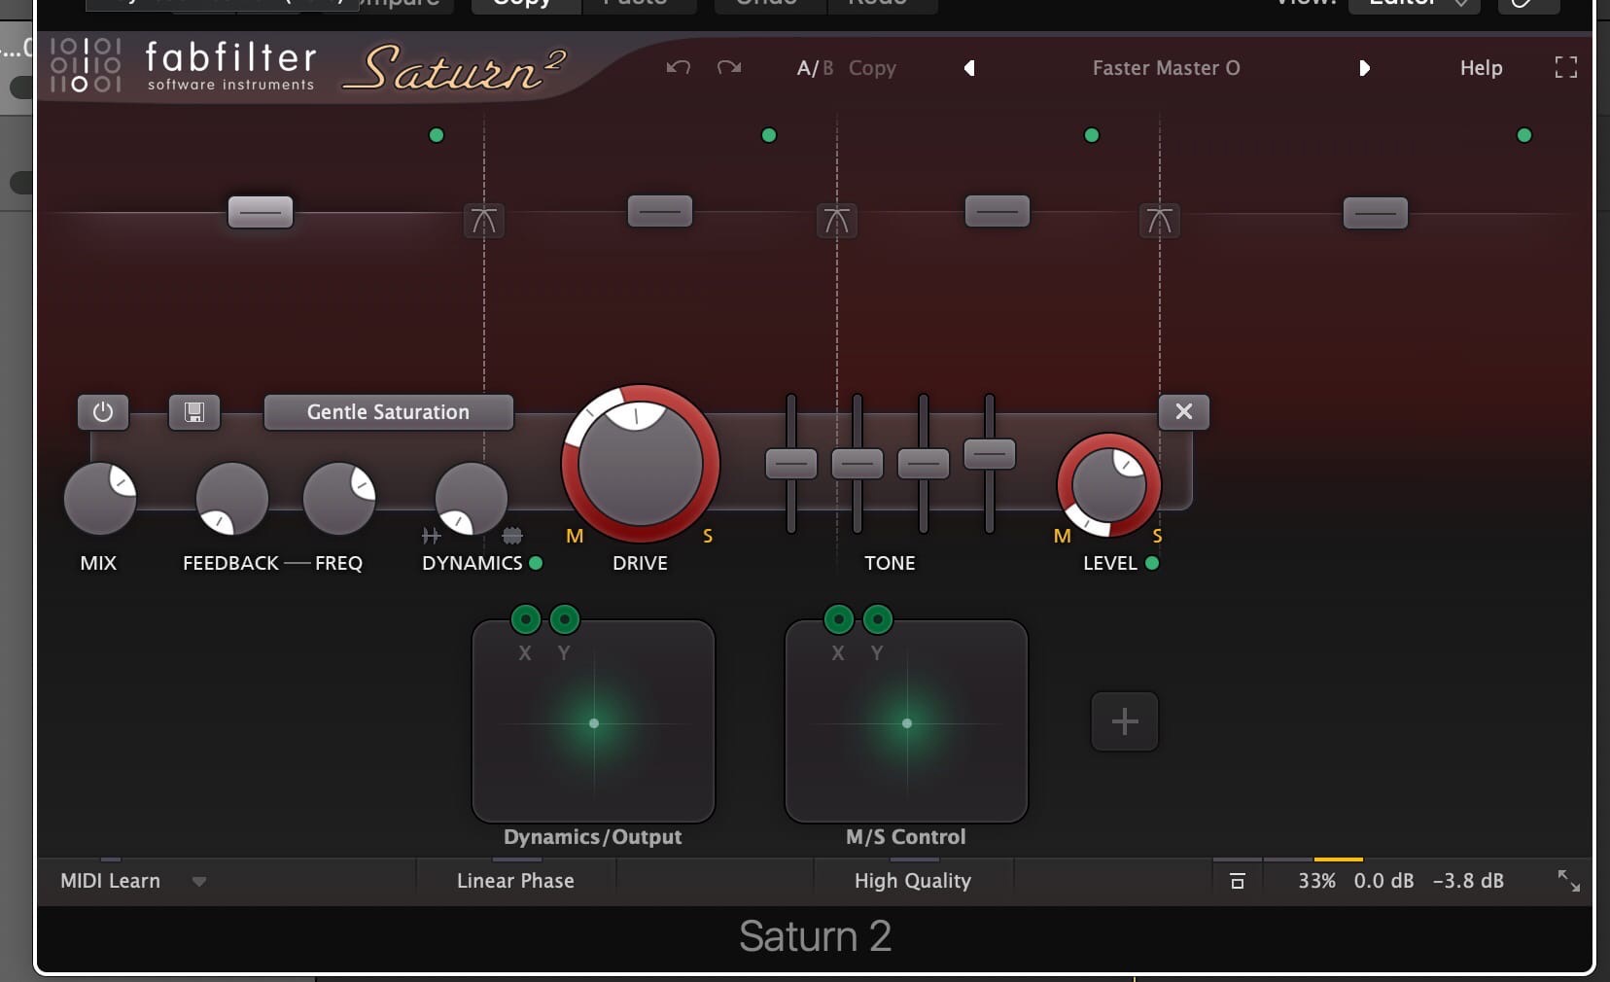Toggle full screen mode icon

[1565, 67]
